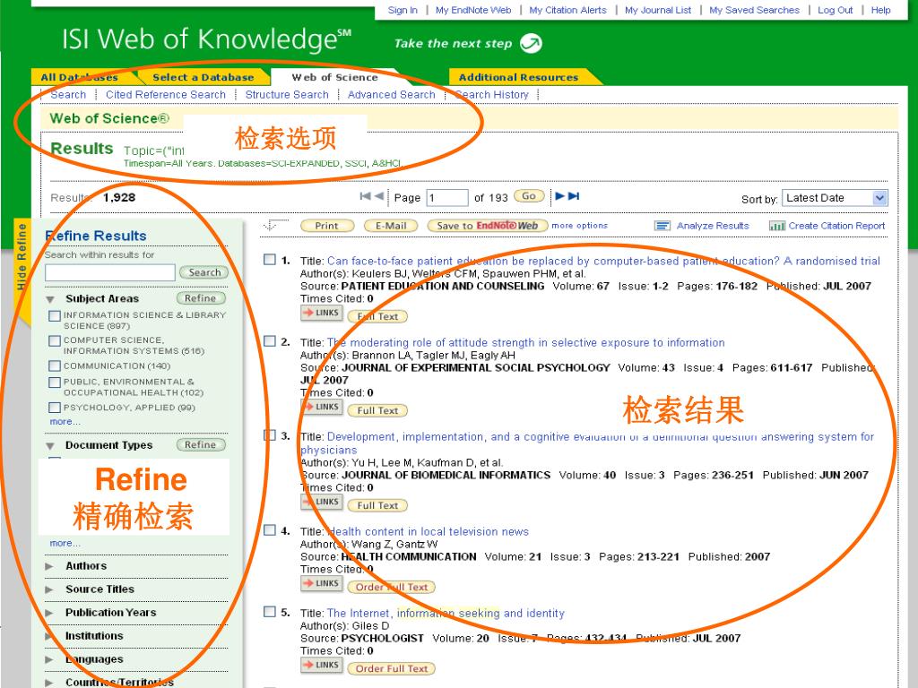Open Advanced Search

coord(392,95)
